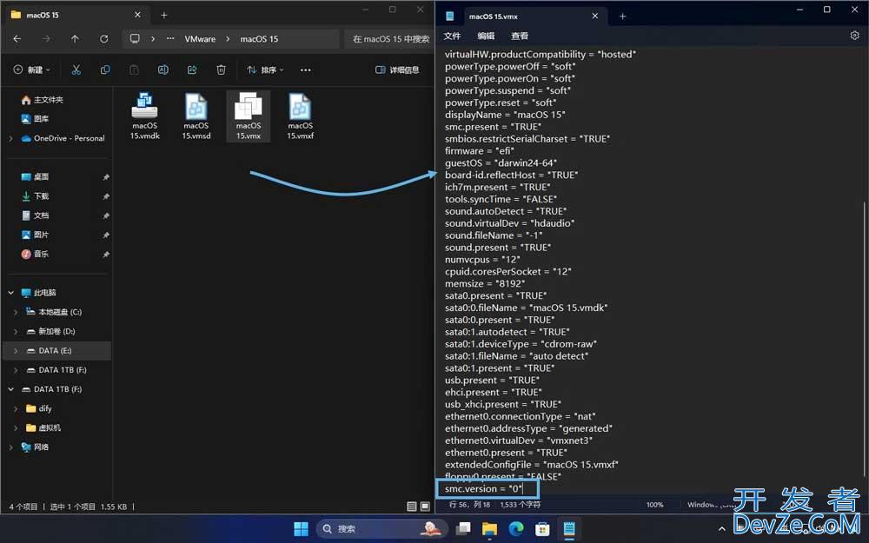Open the New item dropdown in Explorer
Image resolution: width=869 pixels, height=543 pixels.
click(31, 70)
